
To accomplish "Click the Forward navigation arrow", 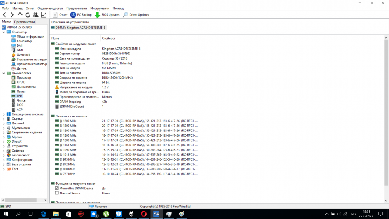I will (x=12, y=15).
